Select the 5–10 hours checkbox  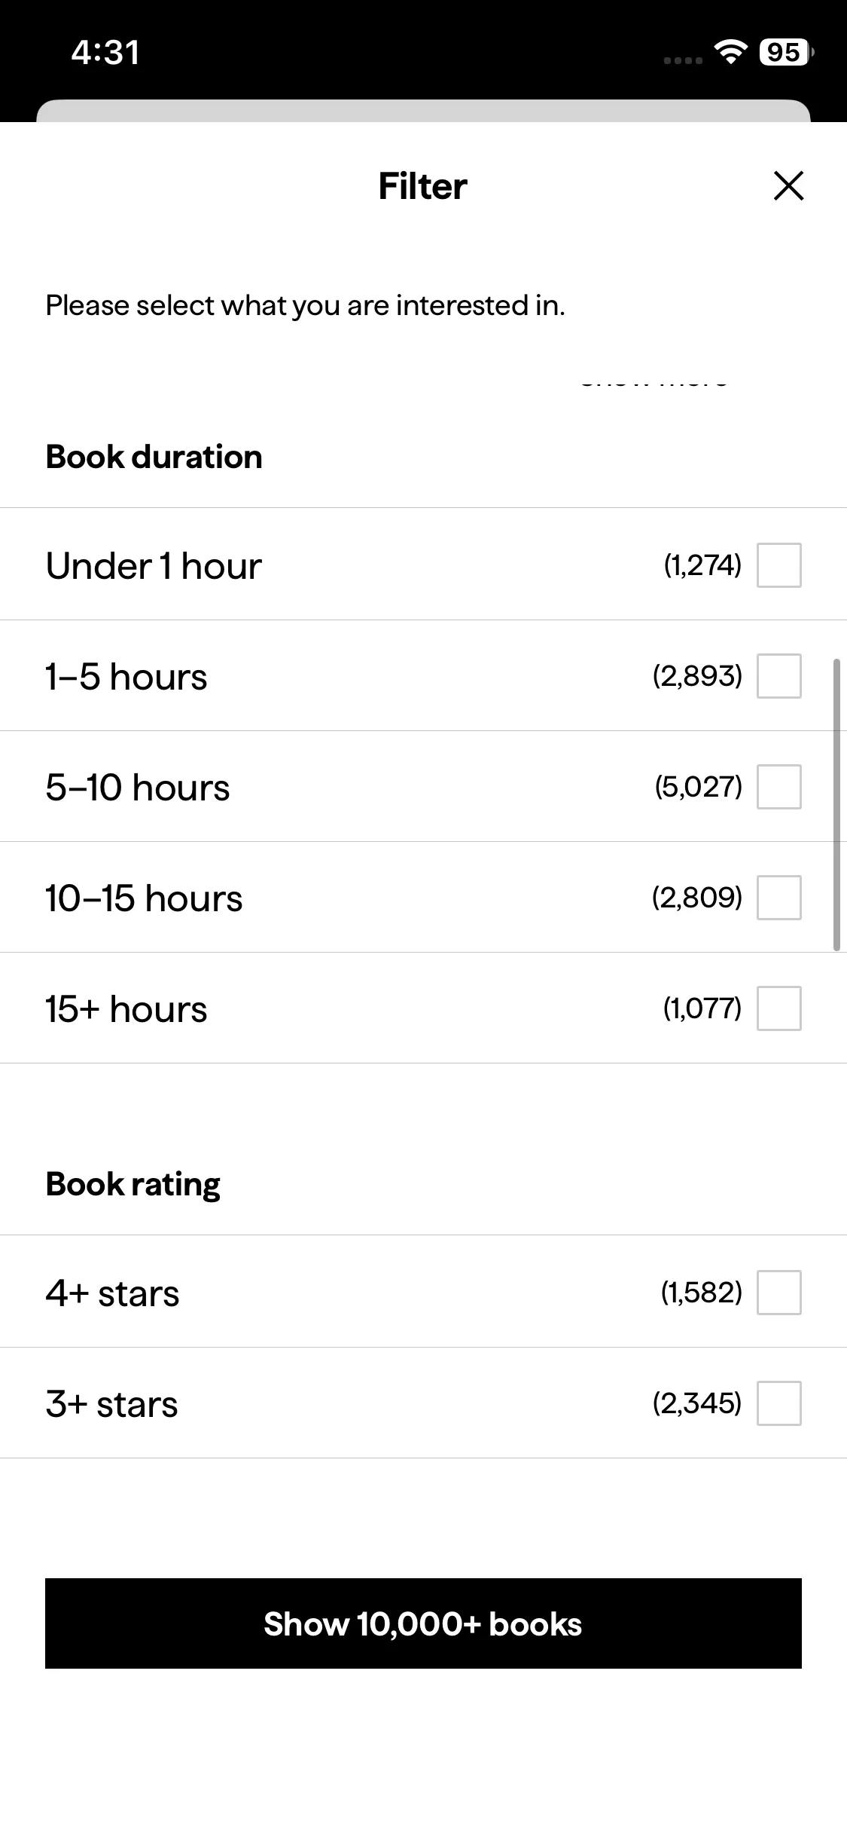[x=778, y=787]
